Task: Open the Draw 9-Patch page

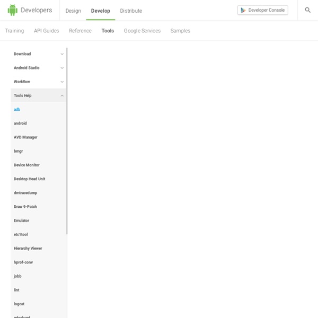Action: pos(25,207)
